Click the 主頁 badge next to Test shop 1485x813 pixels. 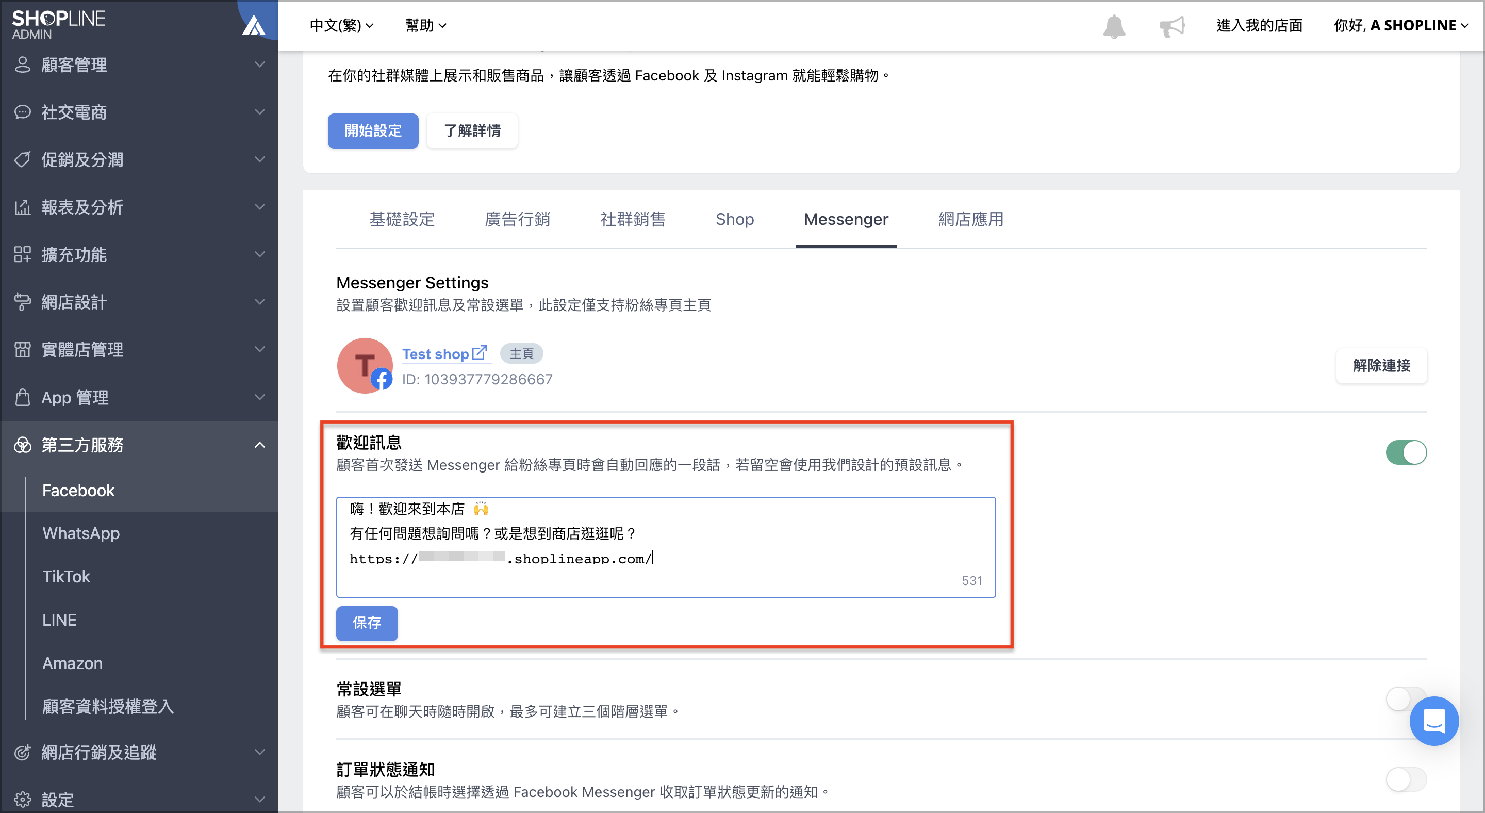coord(521,353)
